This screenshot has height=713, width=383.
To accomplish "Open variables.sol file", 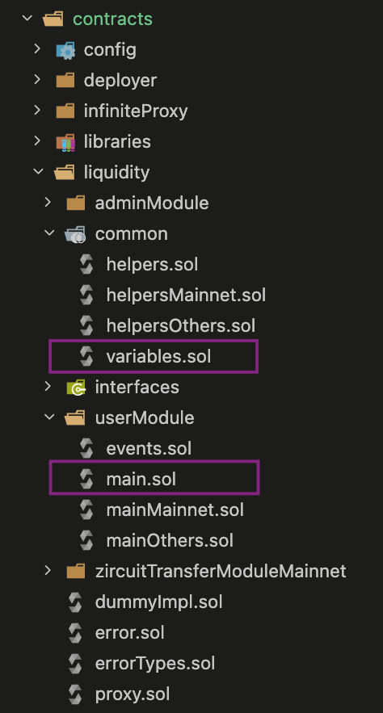I will (154, 357).
